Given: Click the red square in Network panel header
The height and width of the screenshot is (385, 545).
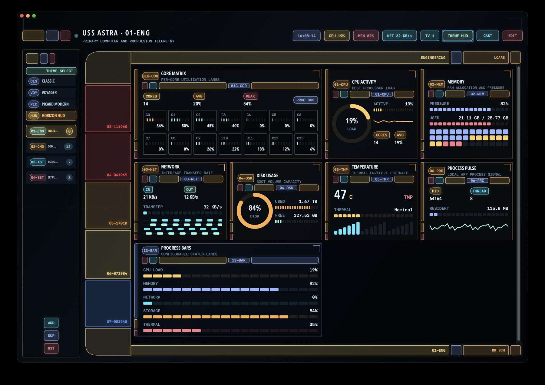Looking at the screenshot, I should [145, 179].
